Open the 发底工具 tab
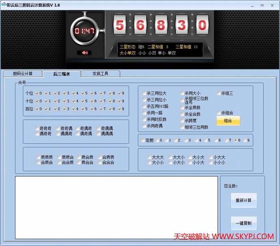Viewport: 280px width, 246px height. [100, 73]
